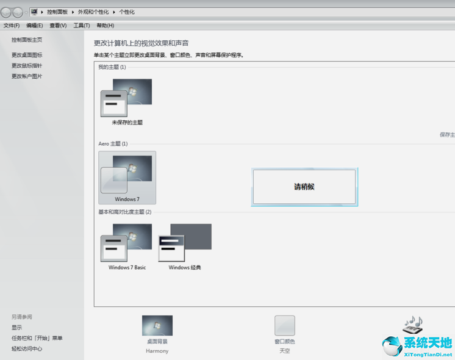Click the 基本和高对比度主题 (2) group header

tap(125, 212)
